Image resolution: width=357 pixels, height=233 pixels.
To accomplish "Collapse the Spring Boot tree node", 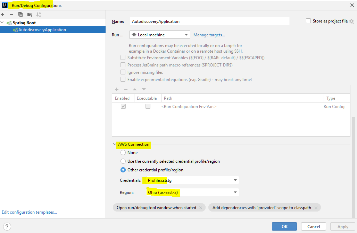I will click(2, 23).
